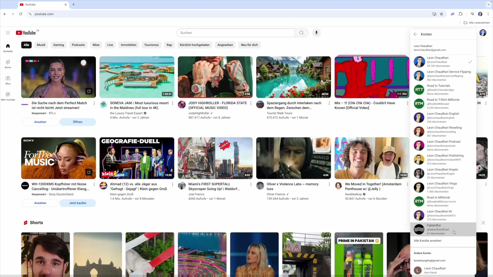Click Jetzt kaufen on the Sony headphones ad
Screen dimensions: 493x277
pos(78,203)
